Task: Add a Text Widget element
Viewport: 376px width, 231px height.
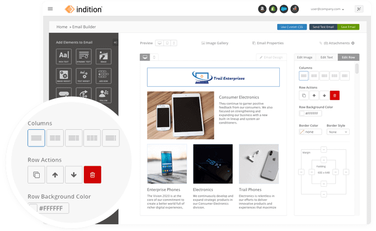Action: [x=84, y=76]
